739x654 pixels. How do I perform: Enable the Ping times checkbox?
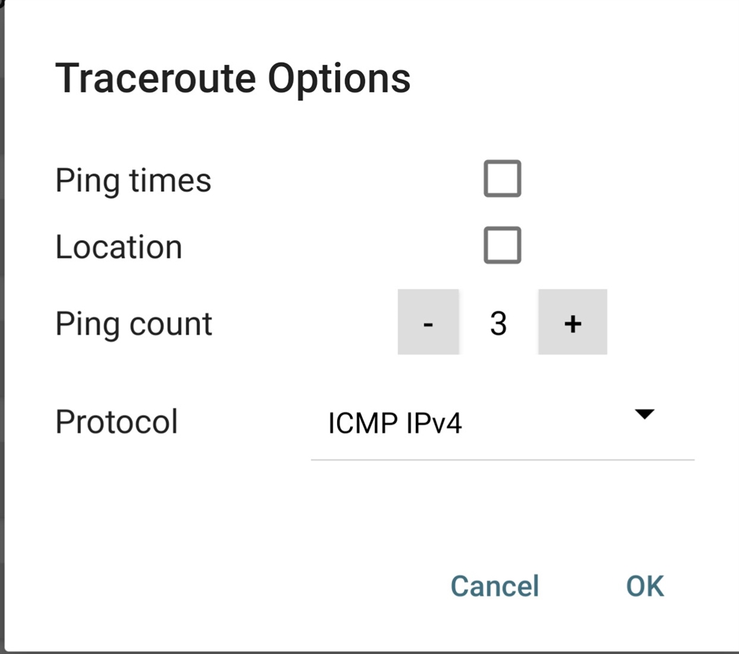502,178
